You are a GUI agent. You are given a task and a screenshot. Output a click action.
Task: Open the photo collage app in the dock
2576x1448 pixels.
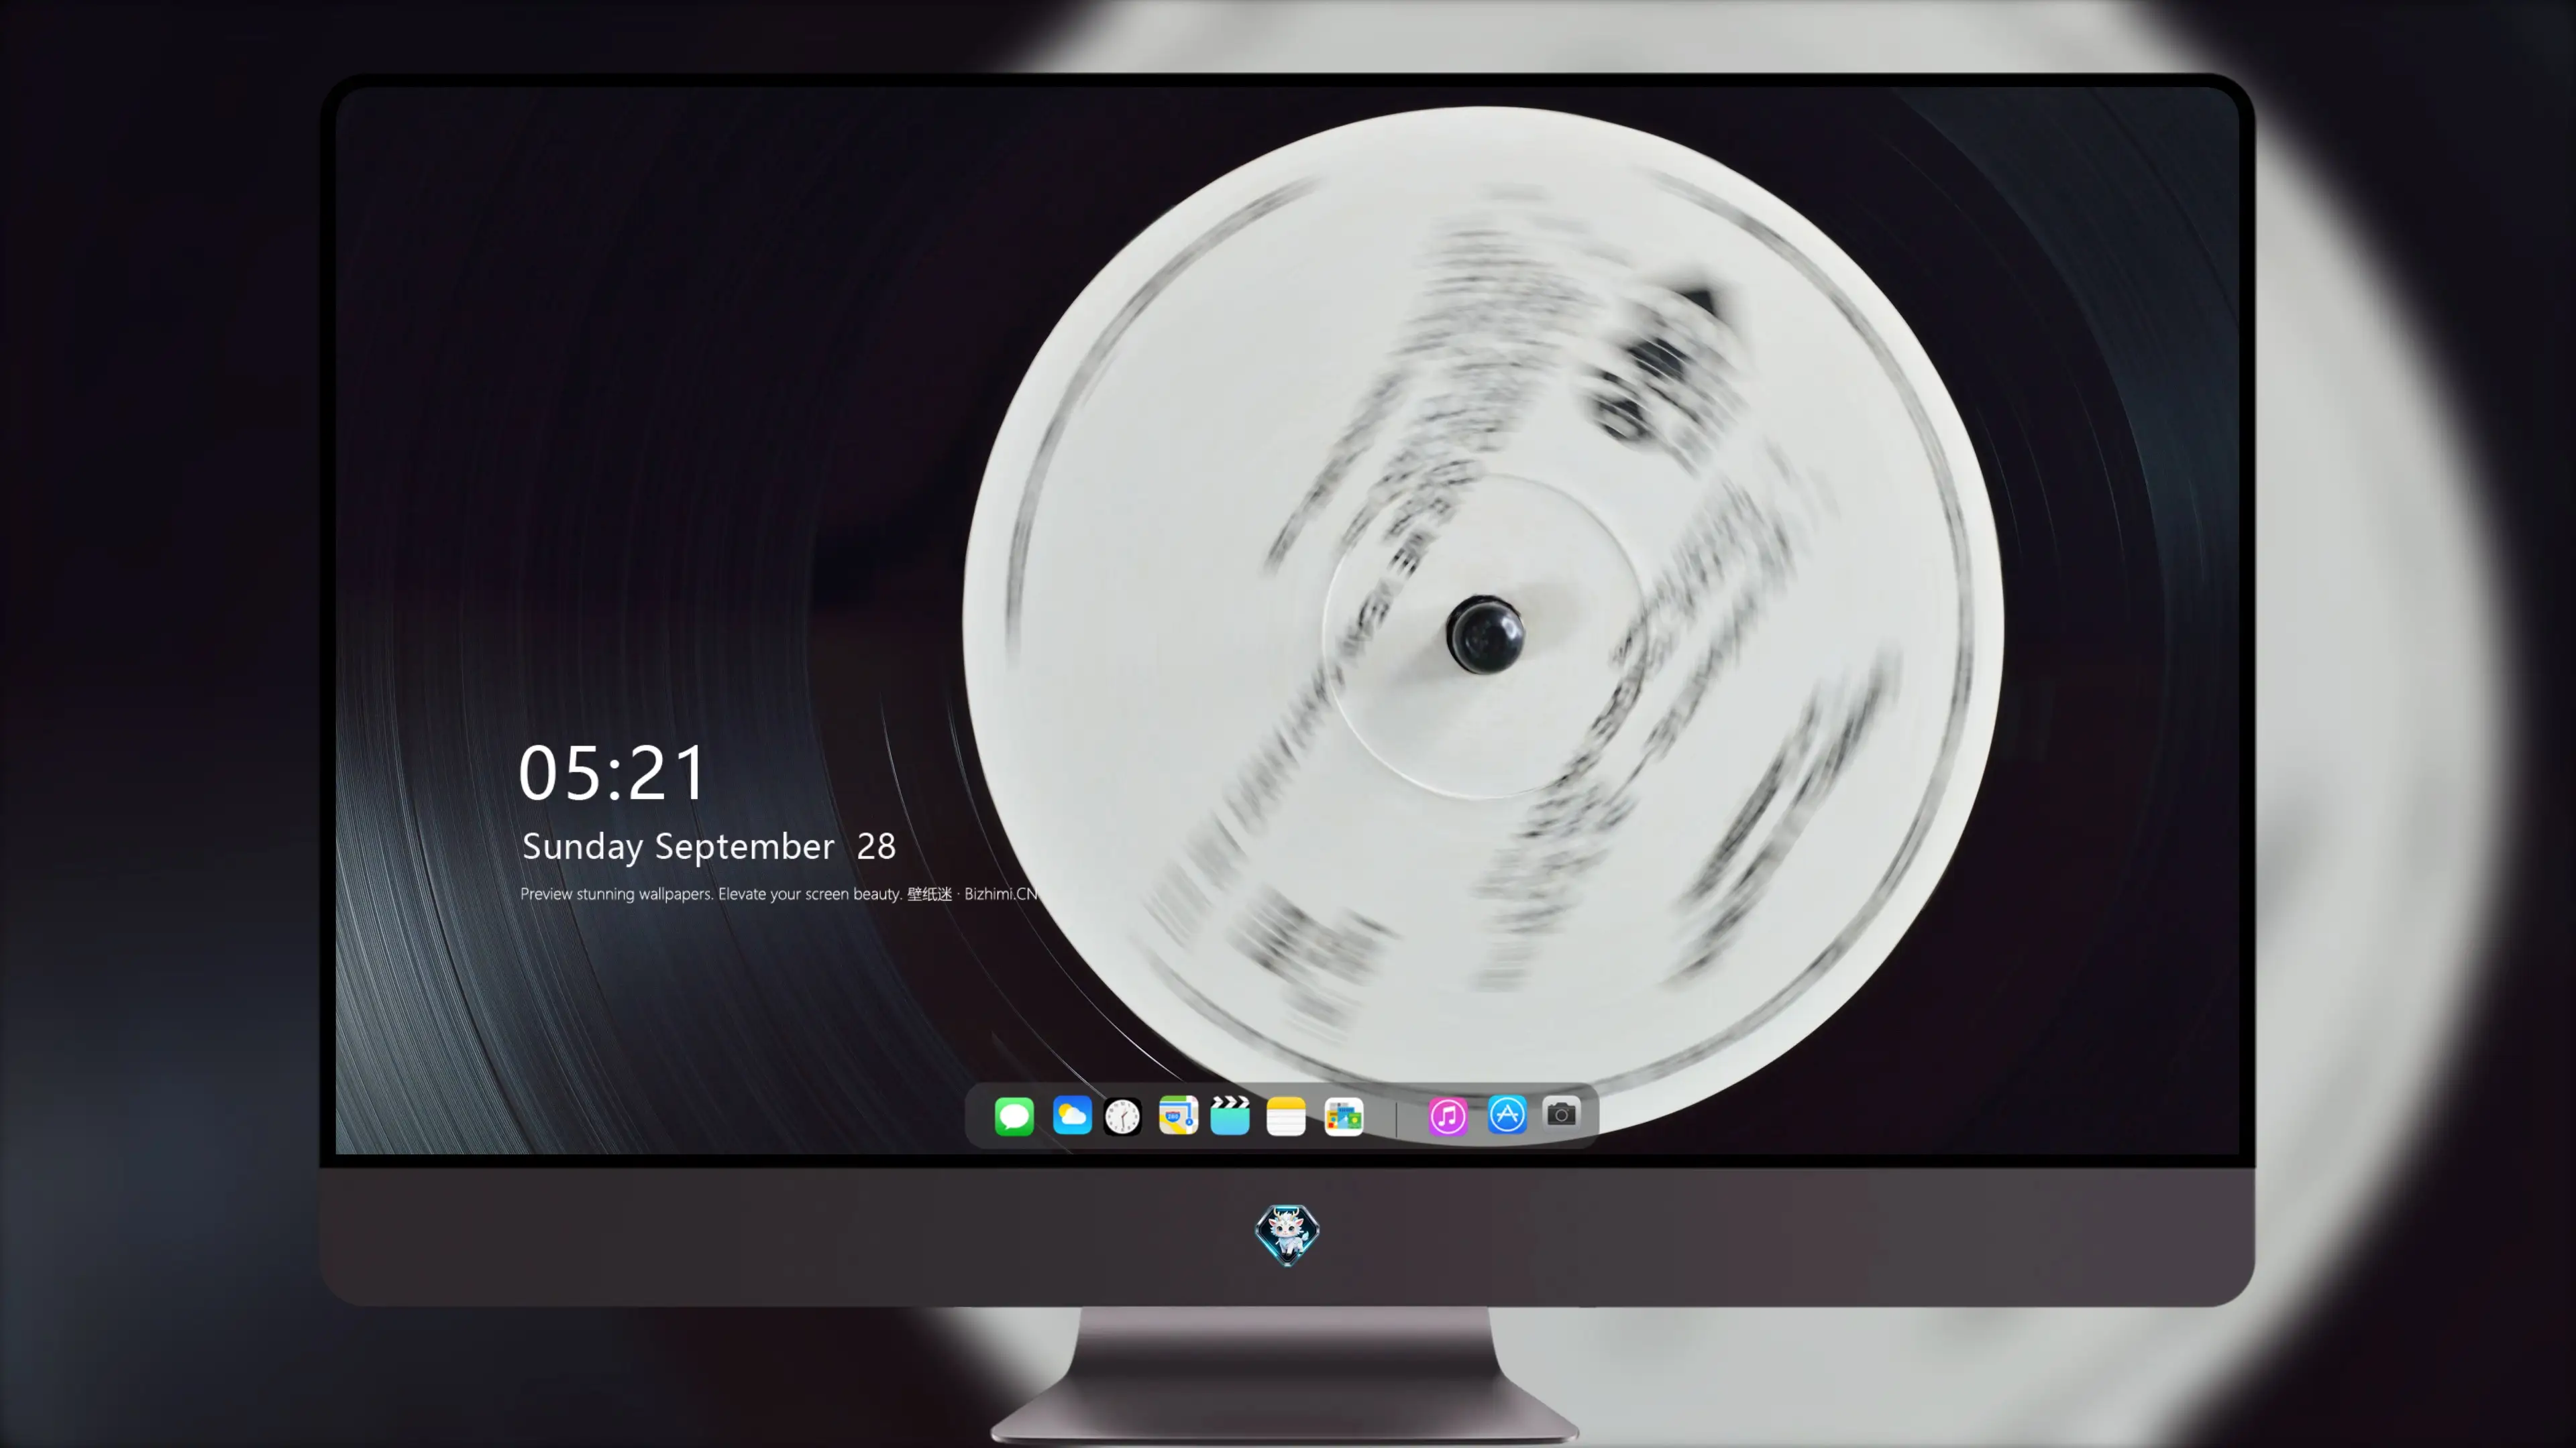coord(1344,1116)
